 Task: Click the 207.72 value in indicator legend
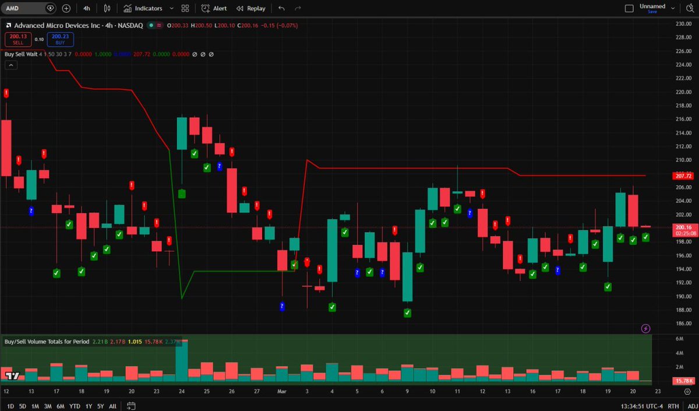142,54
